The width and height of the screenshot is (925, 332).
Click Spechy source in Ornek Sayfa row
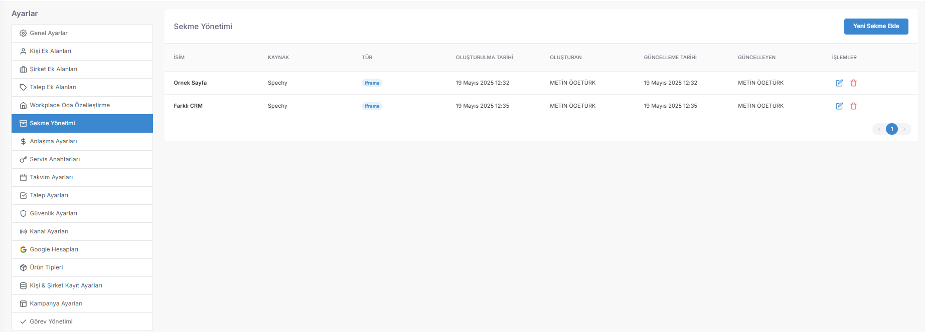pos(277,83)
